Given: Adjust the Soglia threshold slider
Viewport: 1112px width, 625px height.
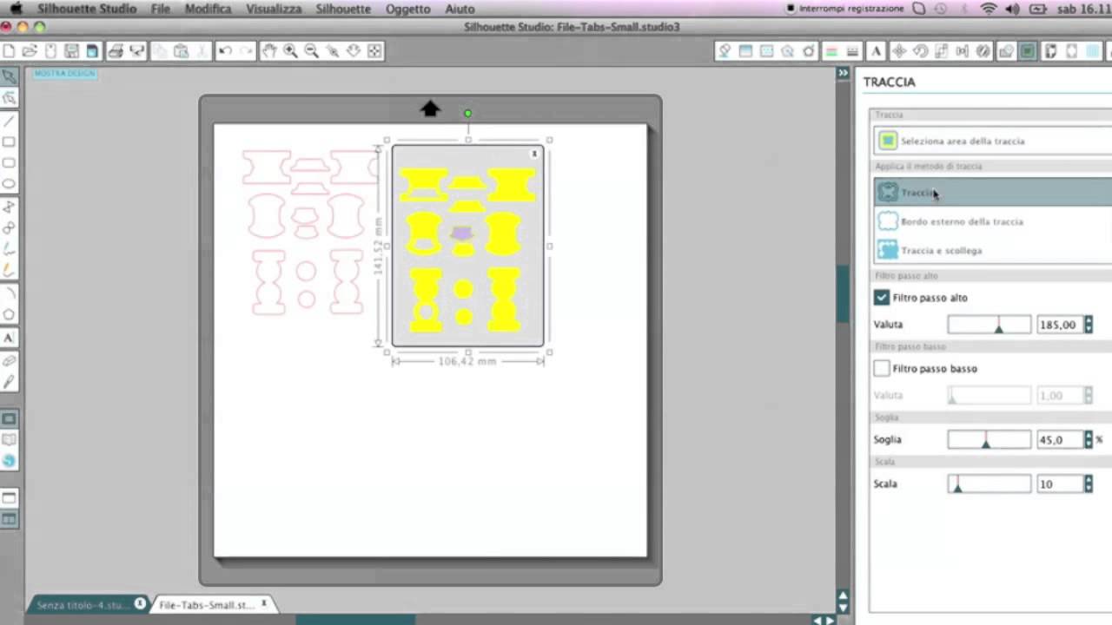Looking at the screenshot, I should (x=990, y=440).
